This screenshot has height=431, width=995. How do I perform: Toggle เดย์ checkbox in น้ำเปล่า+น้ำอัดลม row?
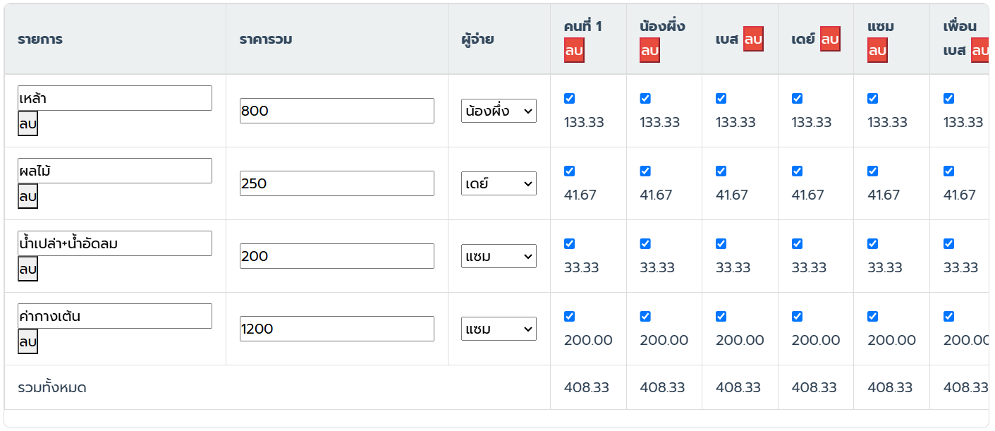[797, 244]
